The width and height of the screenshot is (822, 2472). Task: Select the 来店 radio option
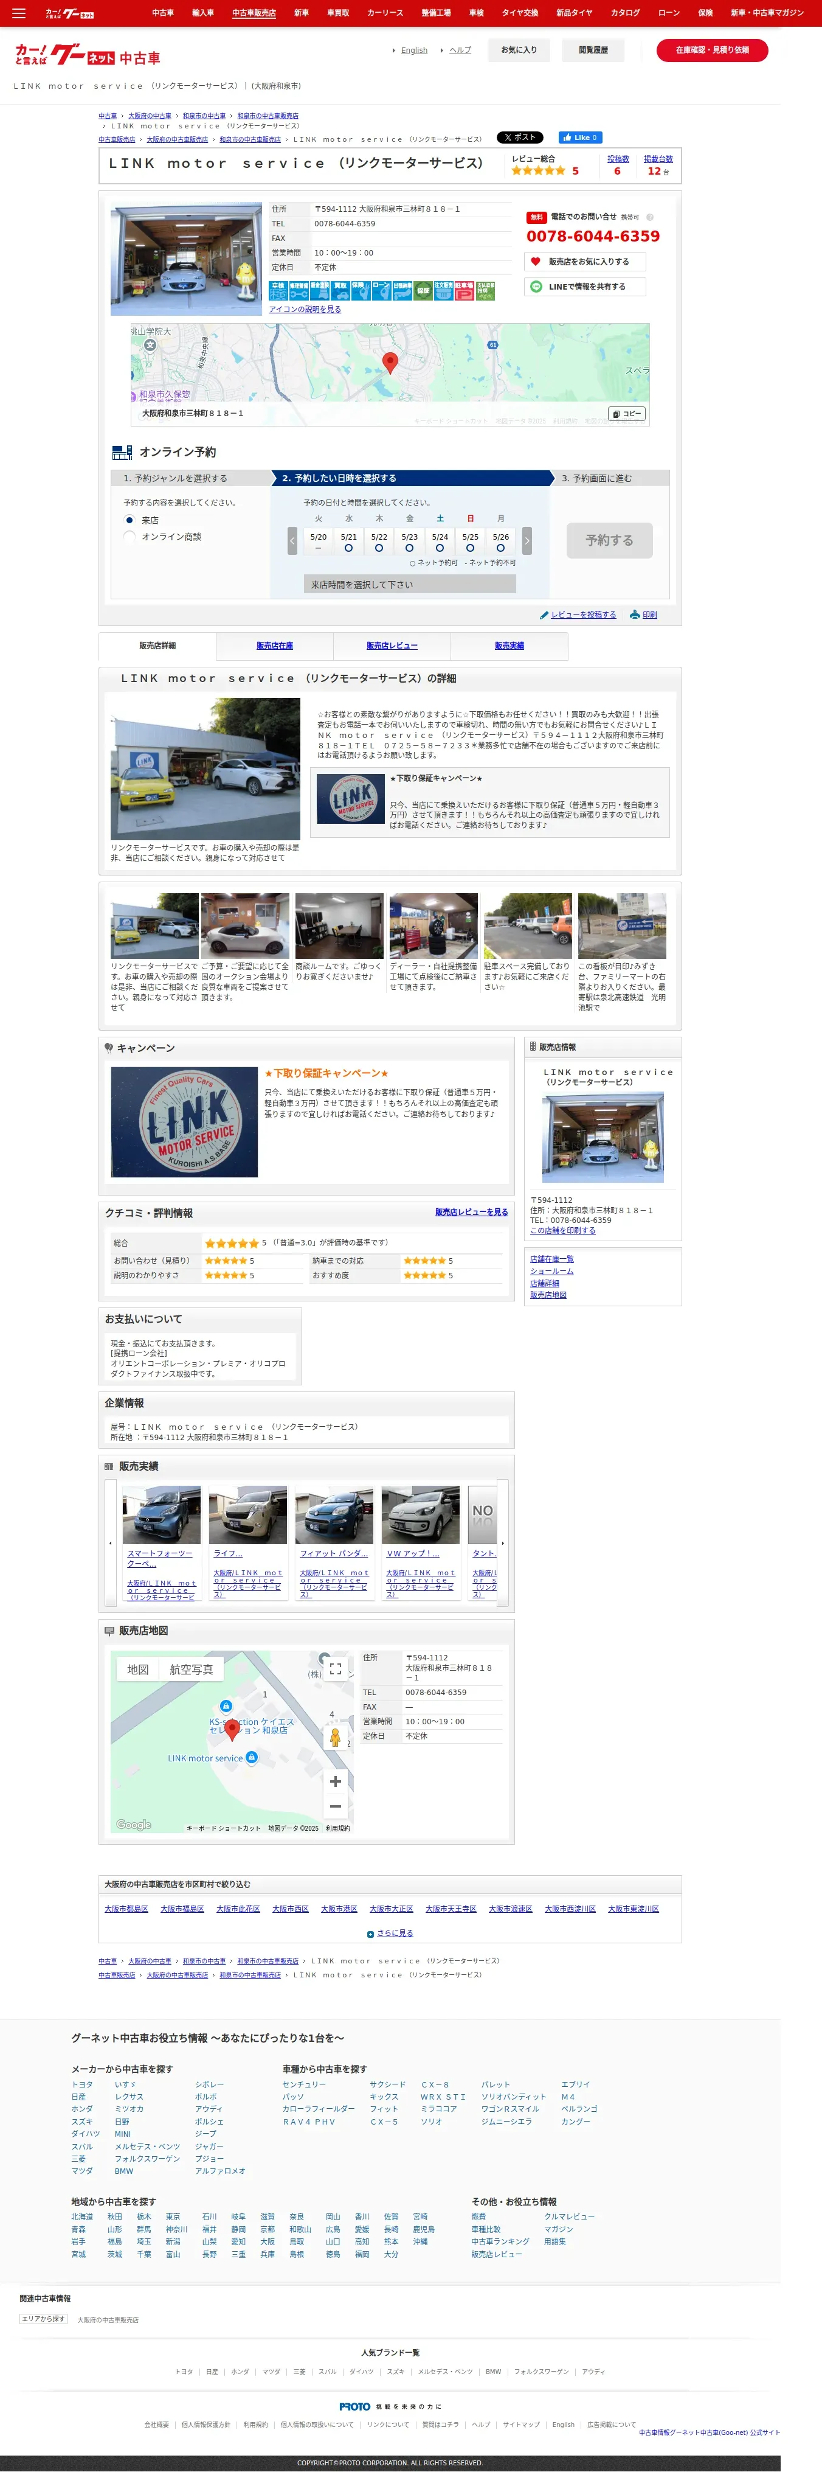130,520
